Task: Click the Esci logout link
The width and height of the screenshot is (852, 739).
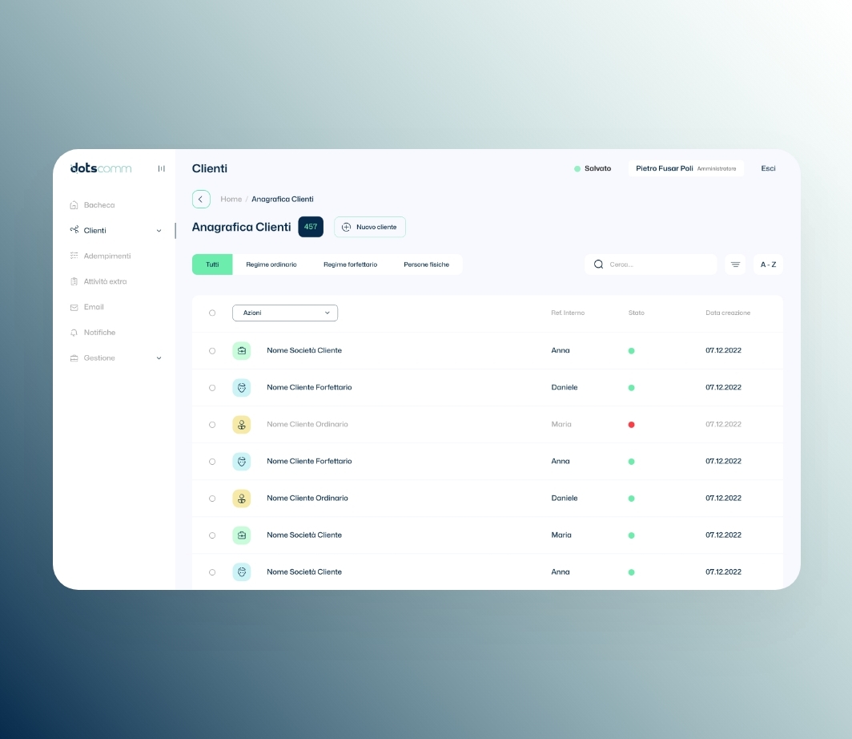Action: tap(768, 169)
